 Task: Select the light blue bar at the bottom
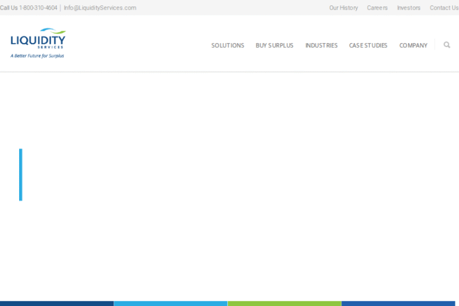pyautogui.click(x=170, y=303)
